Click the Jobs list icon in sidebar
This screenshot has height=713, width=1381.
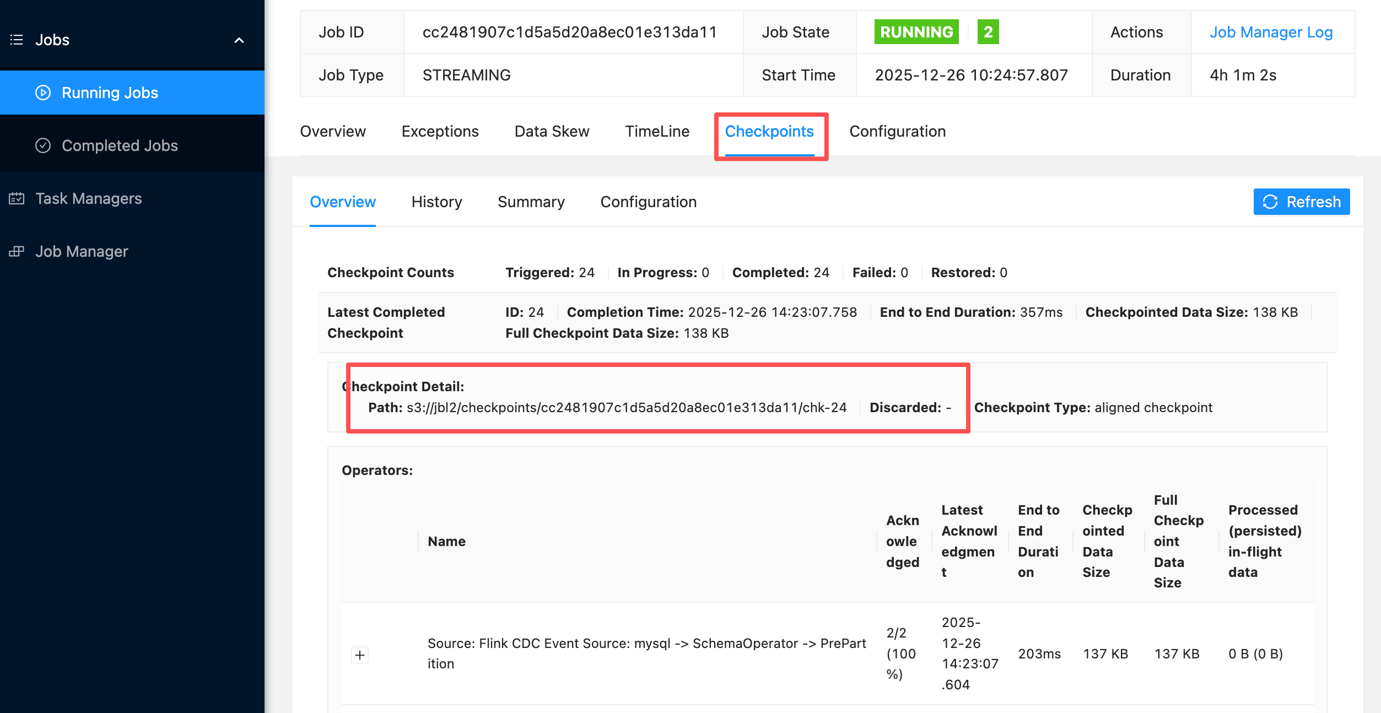pyautogui.click(x=17, y=40)
